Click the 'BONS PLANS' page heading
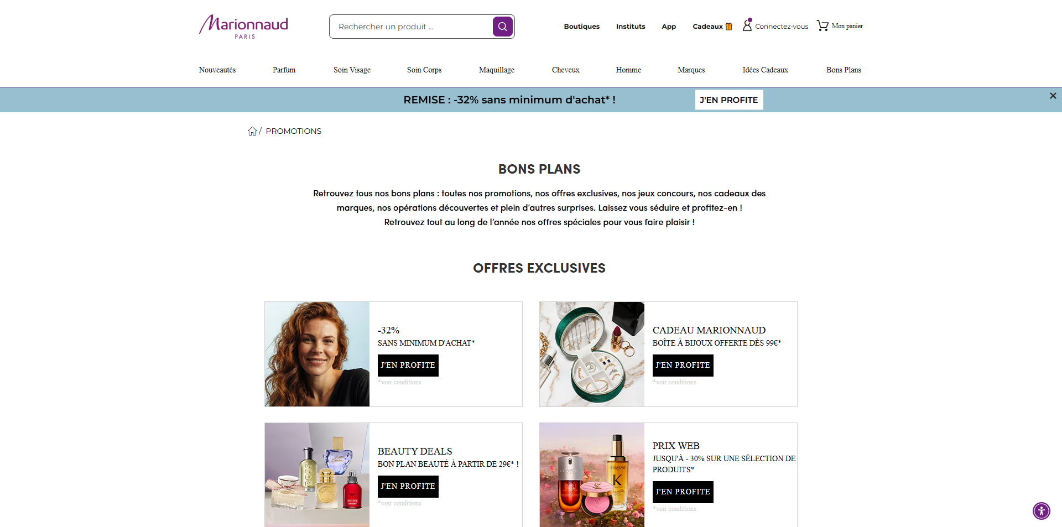1062x527 pixels. 539,169
